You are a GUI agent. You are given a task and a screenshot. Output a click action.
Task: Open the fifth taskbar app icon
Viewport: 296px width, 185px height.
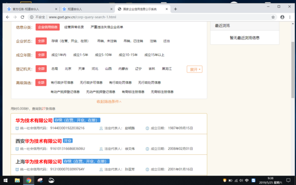point(51,181)
